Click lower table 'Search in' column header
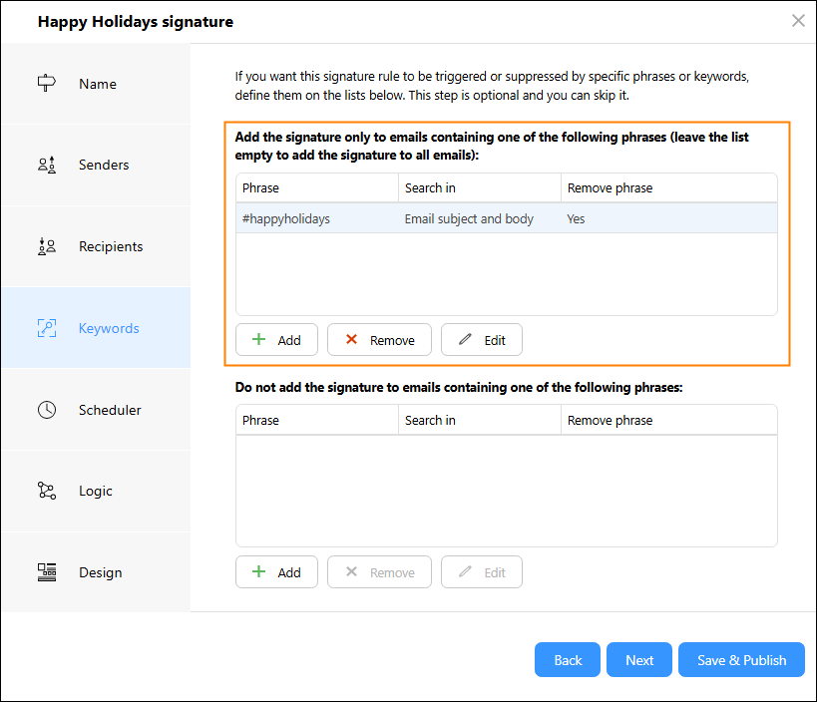This screenshot has height=702, width=817. pyautogui.click(x=480, y=420)
